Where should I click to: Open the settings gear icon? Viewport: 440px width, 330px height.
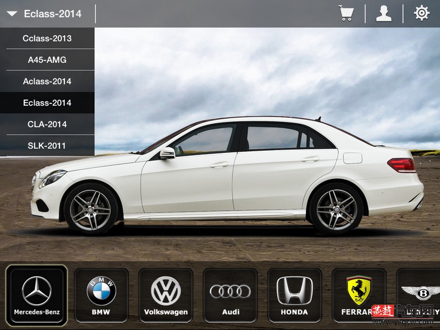point(422,13)
